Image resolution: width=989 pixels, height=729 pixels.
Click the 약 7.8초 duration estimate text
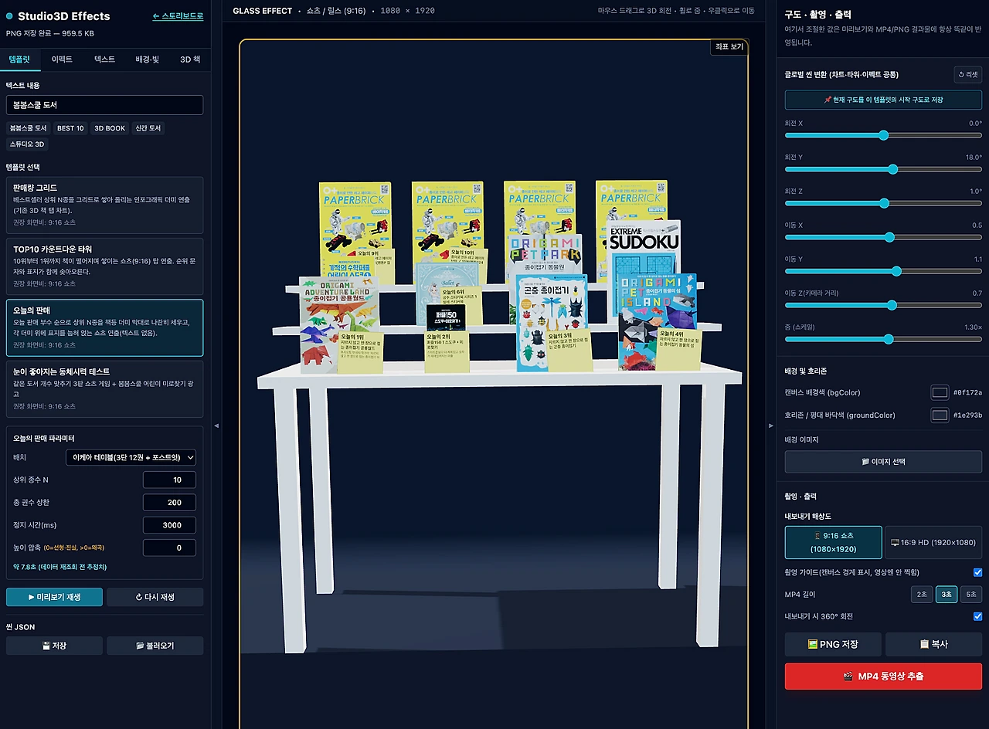click(x=59, y=567)
